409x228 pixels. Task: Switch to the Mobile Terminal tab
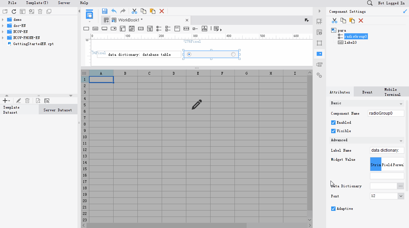(x=392, y=92)
